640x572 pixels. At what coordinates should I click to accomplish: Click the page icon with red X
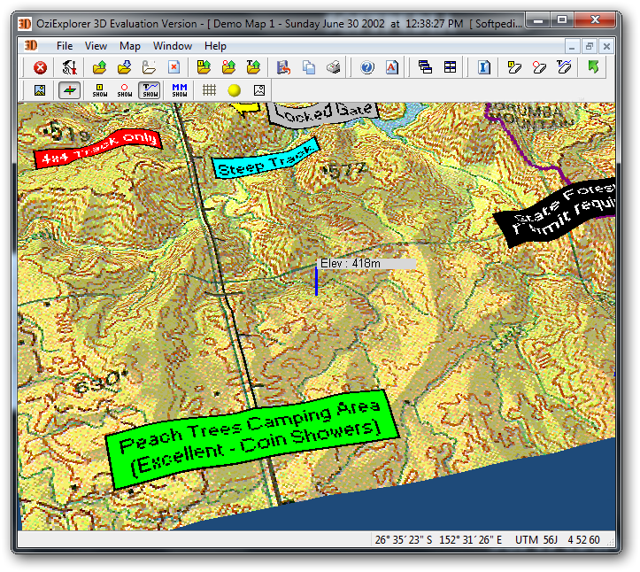(x=173, y=67)
